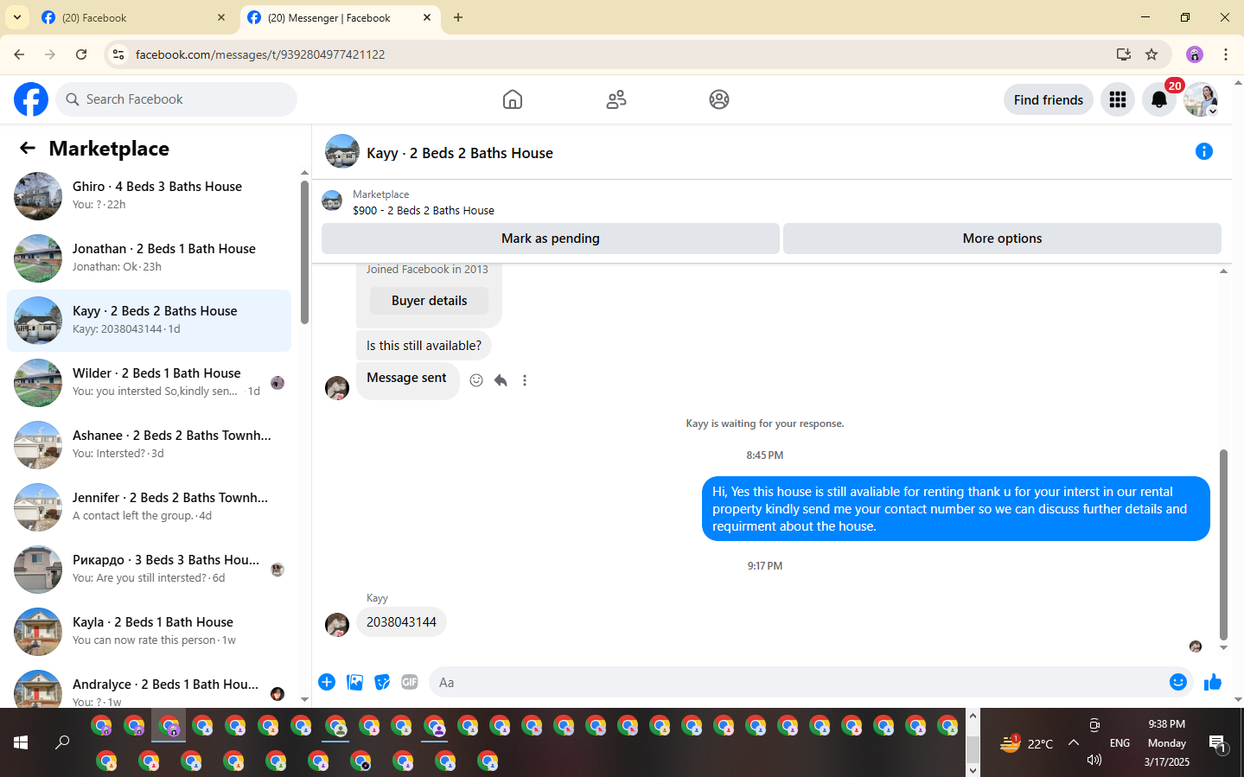Image resolution: width=1244 pixels, height=777 pixels.
Task: Open Windows Start menu
Action: tap(21, 742)
